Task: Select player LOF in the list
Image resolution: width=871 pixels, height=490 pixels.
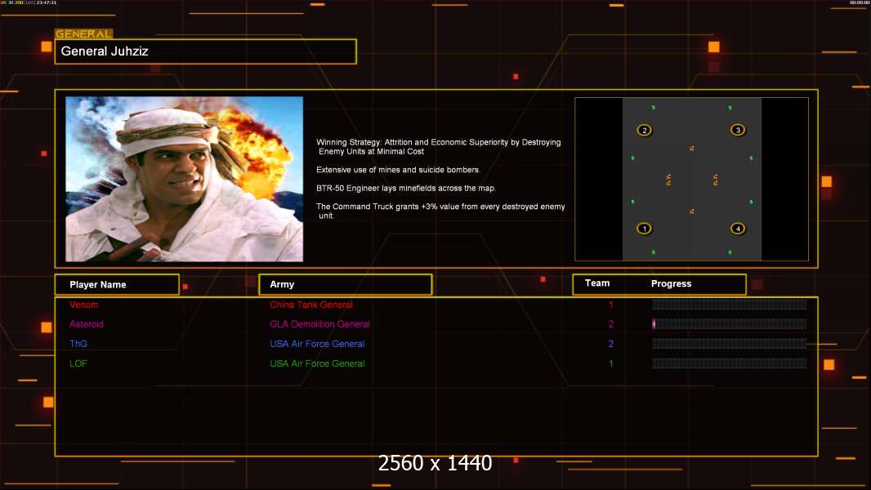Action: (x=78, y=363)
